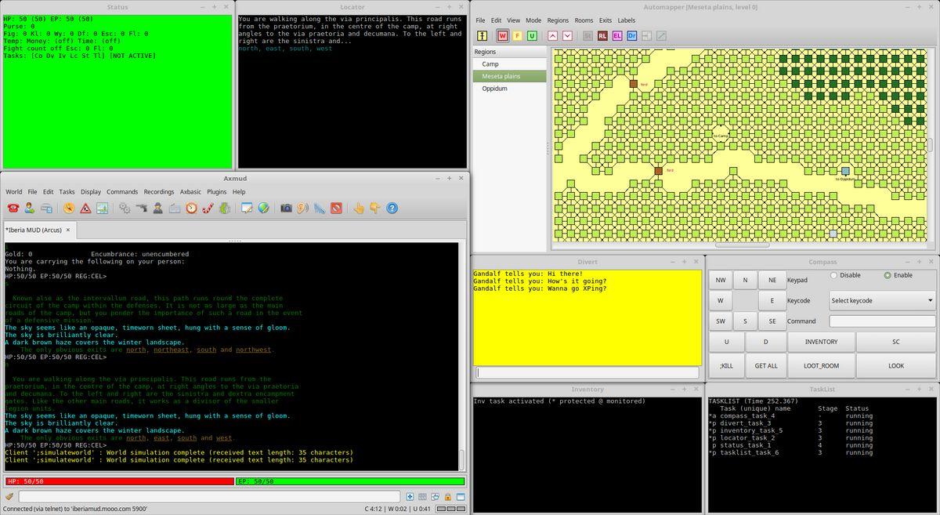Click the move up level arrow
This screenshot has width=940, height=515.
pos(553,35)
